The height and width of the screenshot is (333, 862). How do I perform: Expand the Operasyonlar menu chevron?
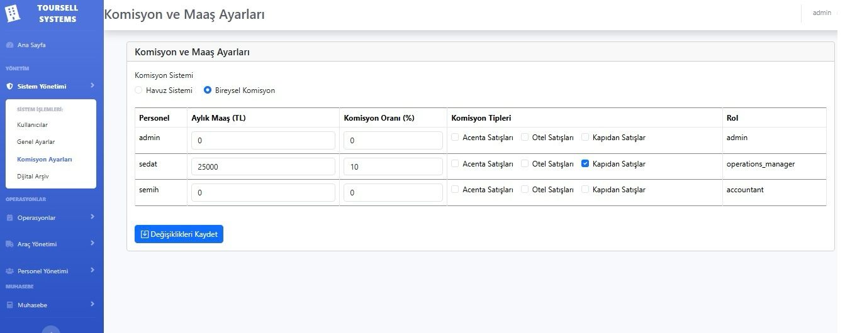pos(92,217)
